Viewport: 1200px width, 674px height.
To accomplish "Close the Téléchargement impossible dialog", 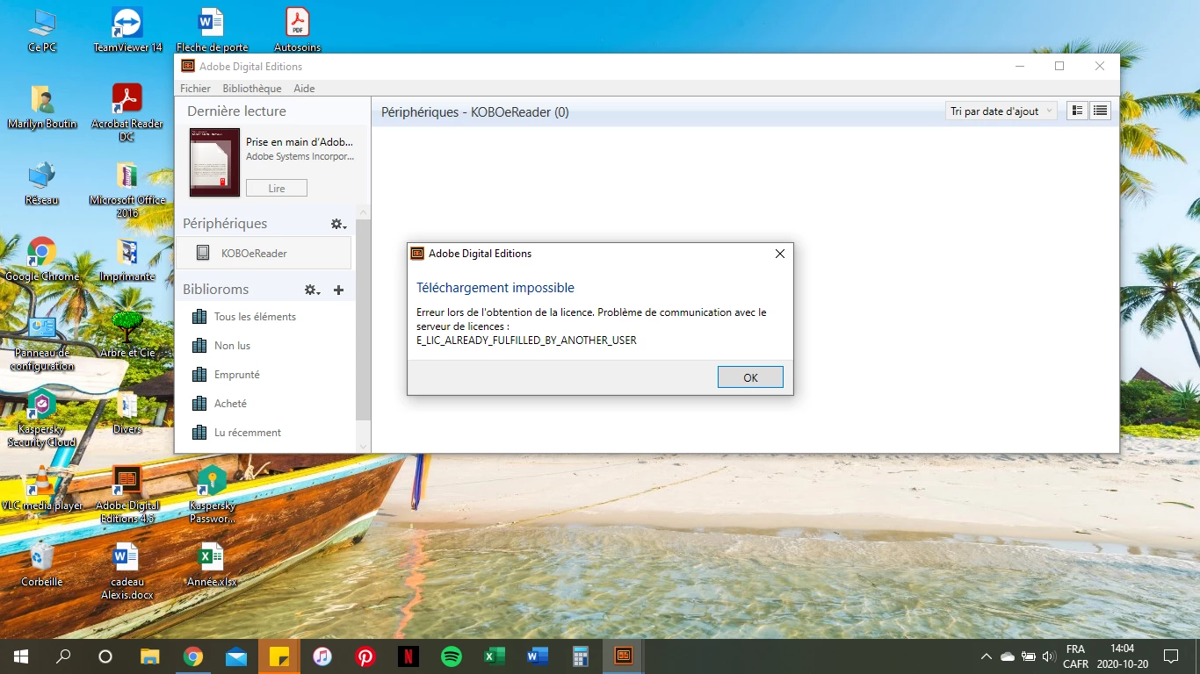I will click(x=779, y=254).
